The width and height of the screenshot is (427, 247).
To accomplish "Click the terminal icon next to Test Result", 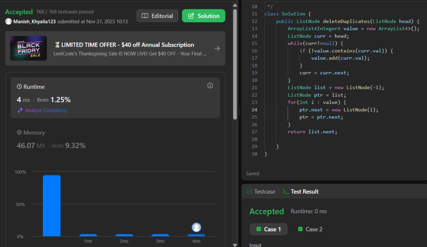I will (286, 191).
